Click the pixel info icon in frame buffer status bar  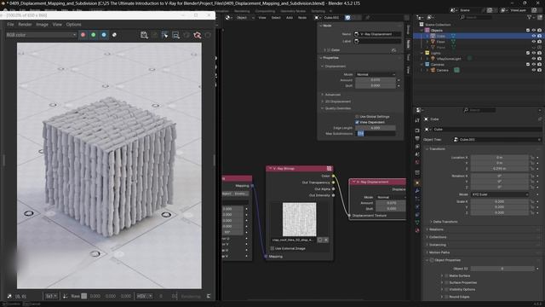point(9,296)
